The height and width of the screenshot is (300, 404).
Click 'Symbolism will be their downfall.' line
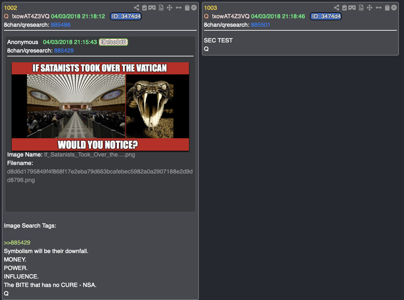pyautogui.click(x=46, y=251)
